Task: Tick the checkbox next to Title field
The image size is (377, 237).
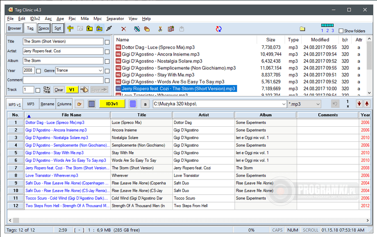Action: (107, 42)
